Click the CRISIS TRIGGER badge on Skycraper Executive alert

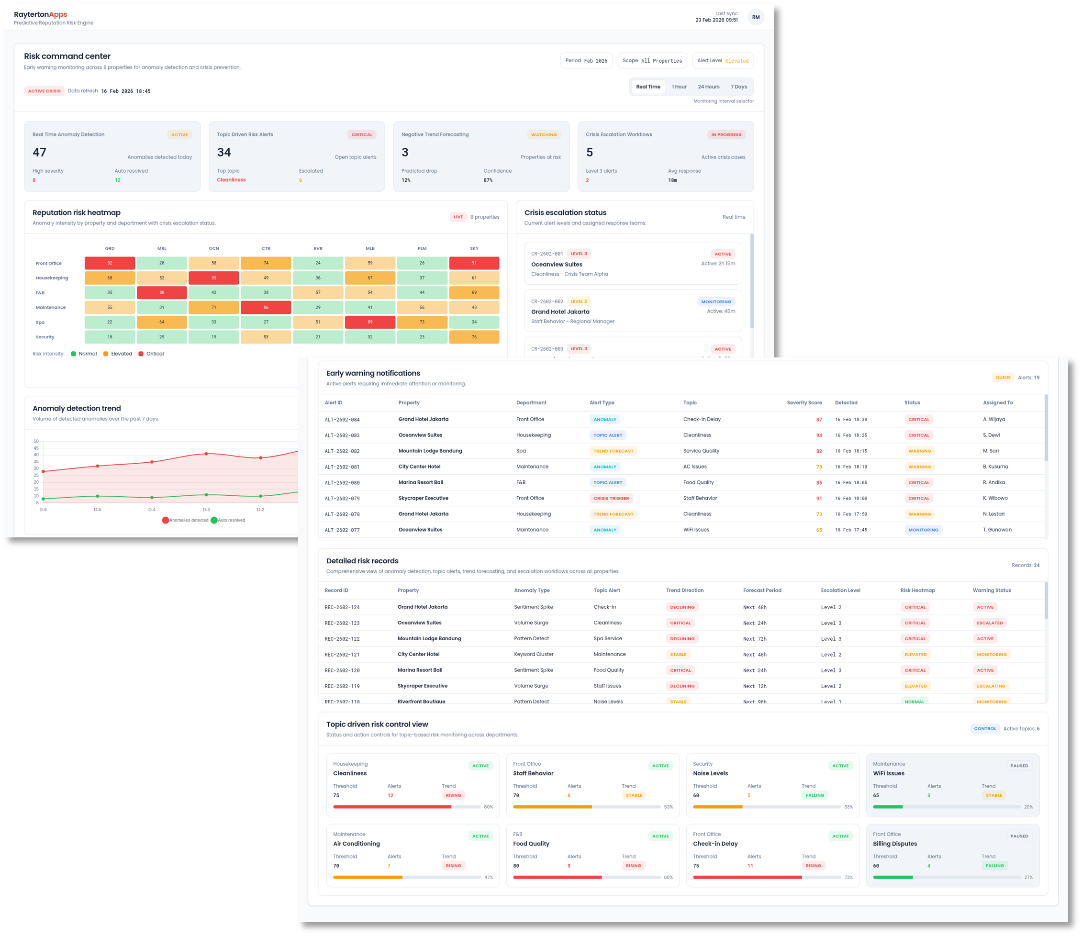(x=612, y=498)
